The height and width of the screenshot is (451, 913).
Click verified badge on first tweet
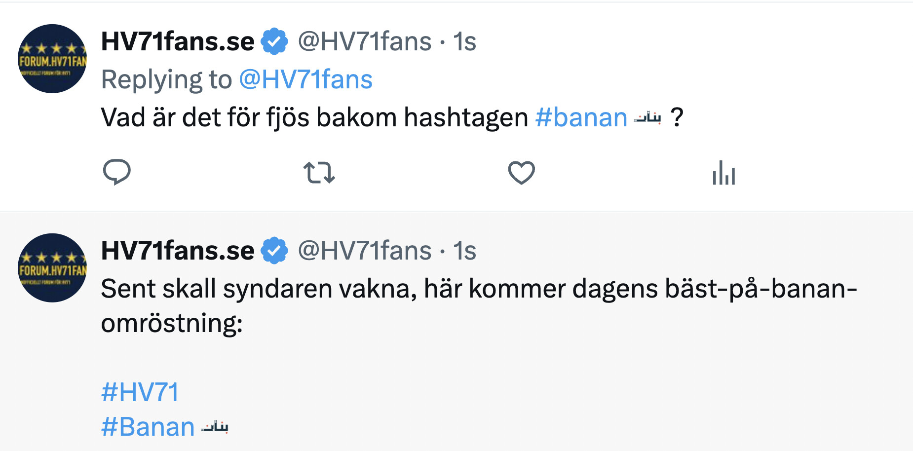click(x=274, y=41)
